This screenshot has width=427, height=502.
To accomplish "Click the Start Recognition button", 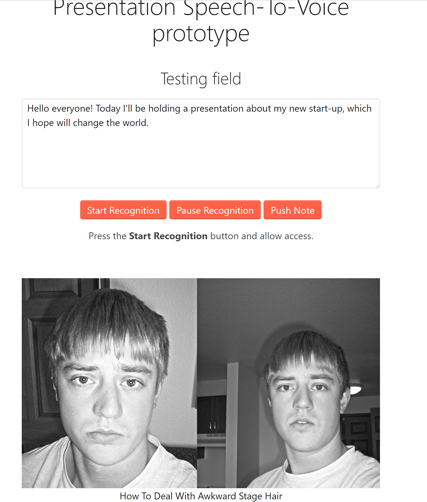I will pyautogui.click(x=123, y=210).
